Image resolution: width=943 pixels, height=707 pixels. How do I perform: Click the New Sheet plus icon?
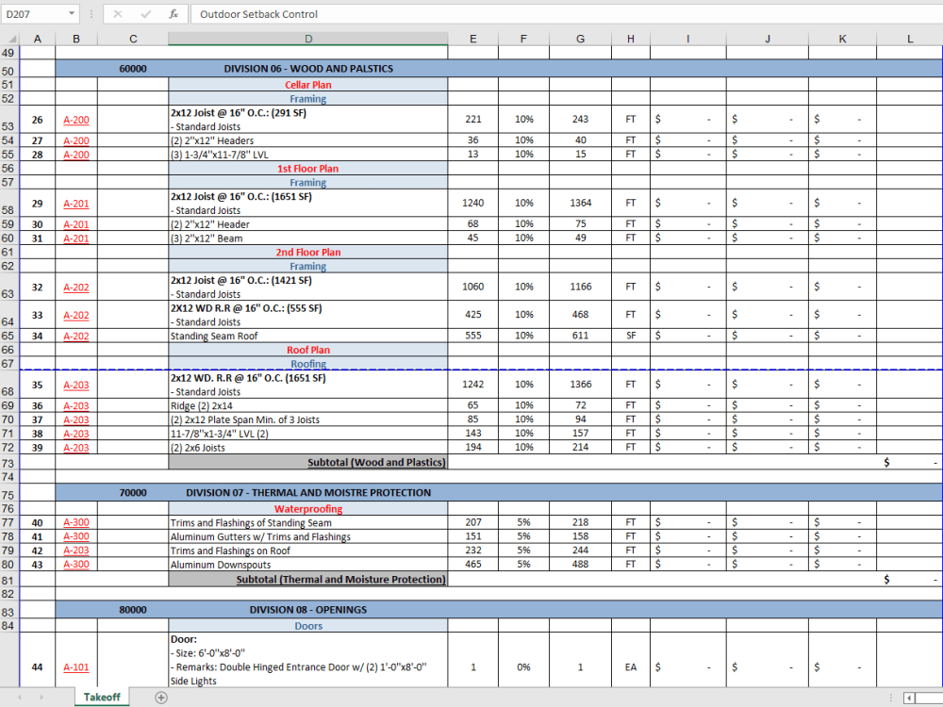point(160,697)
